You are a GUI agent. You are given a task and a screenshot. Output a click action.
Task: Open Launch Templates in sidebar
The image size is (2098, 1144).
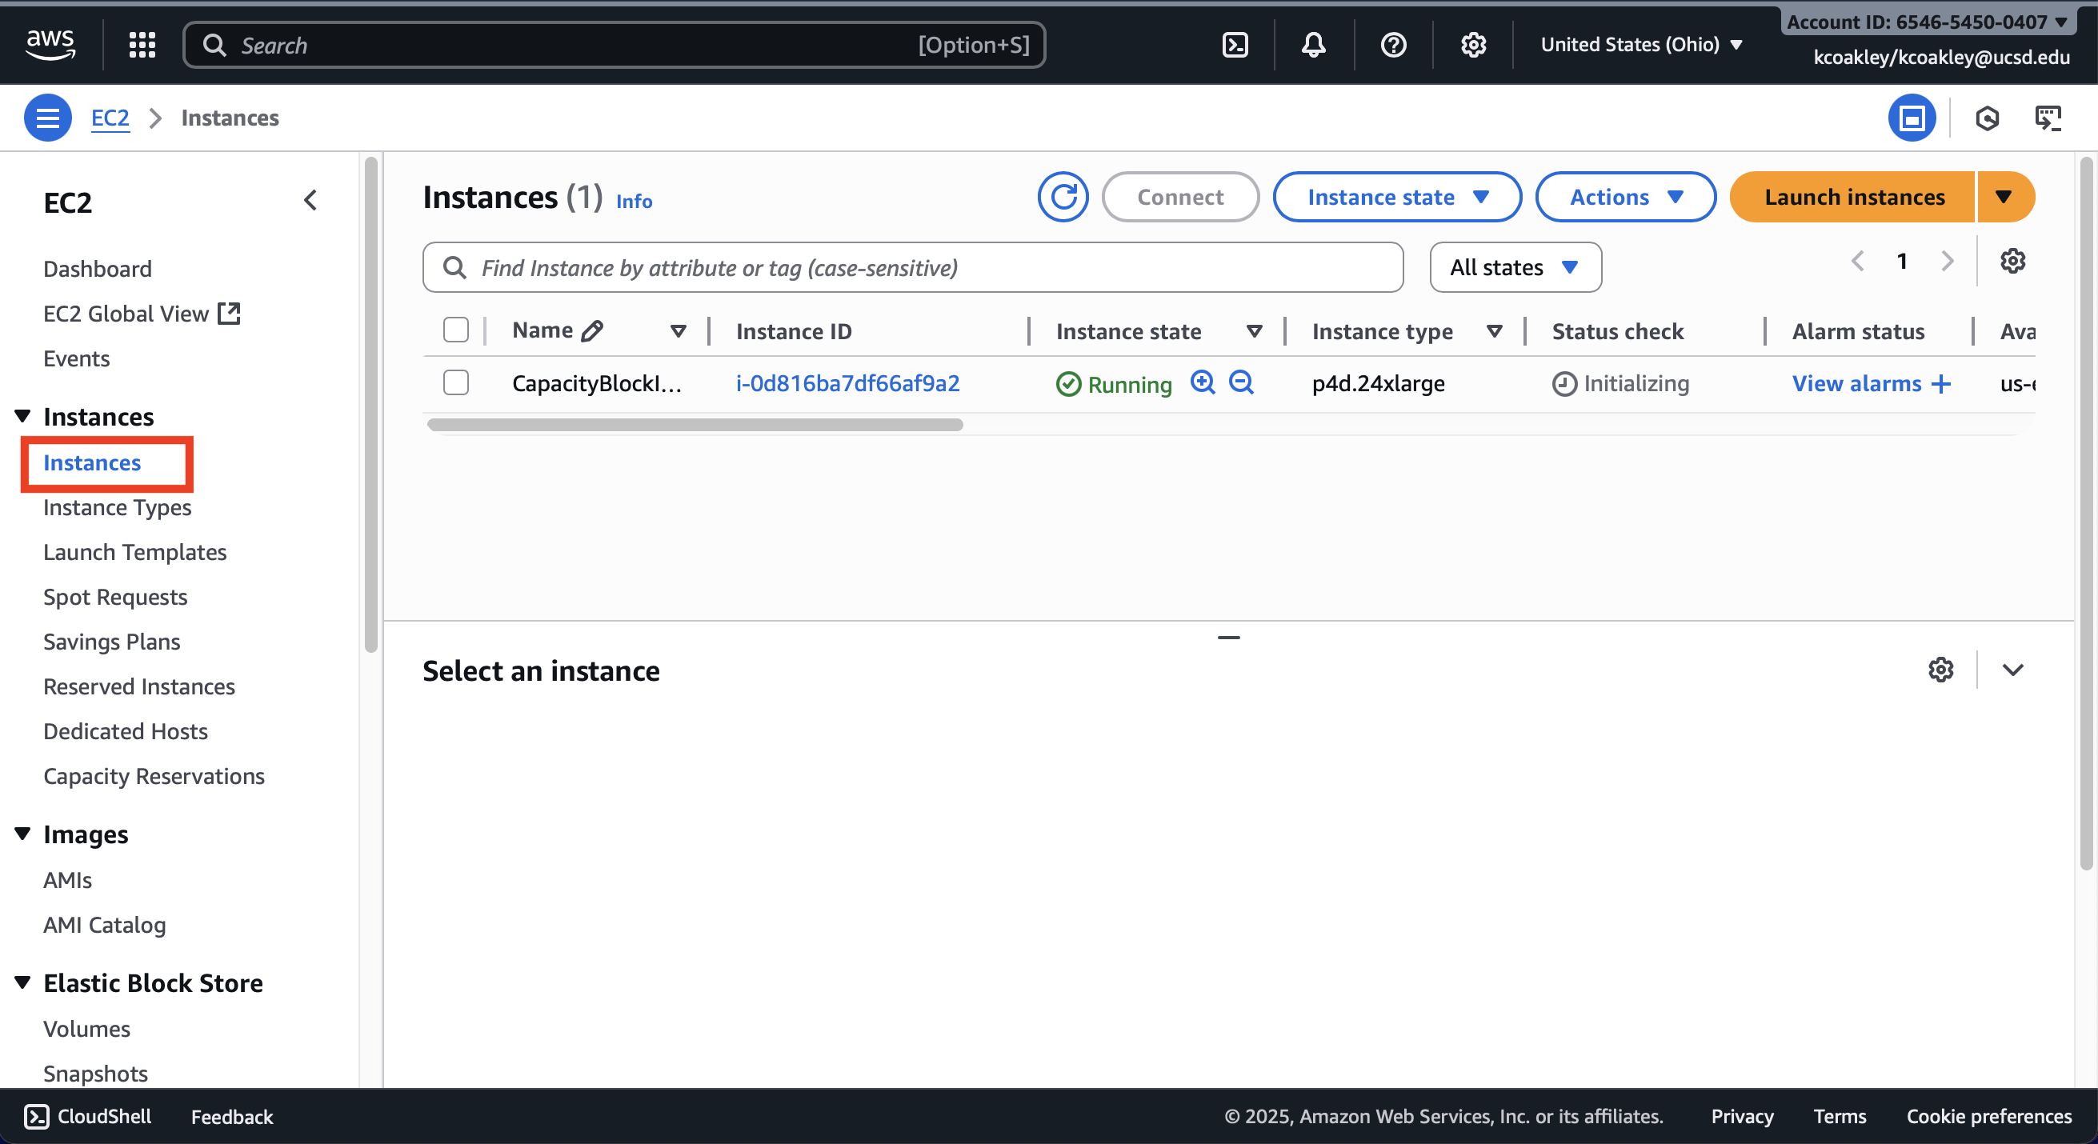tap(134, 552)
